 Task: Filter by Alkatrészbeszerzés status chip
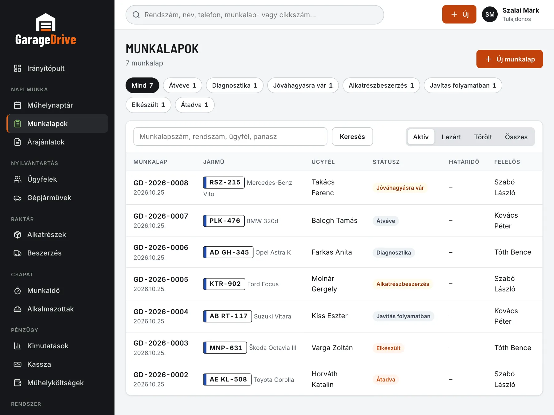coord(381,85)
